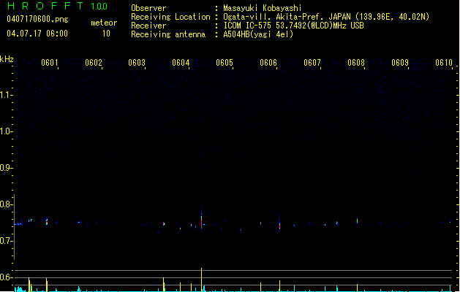Screen dimensions: 460x292
Task: Click the 0601 time marker
Action: [x=49, y=62]
